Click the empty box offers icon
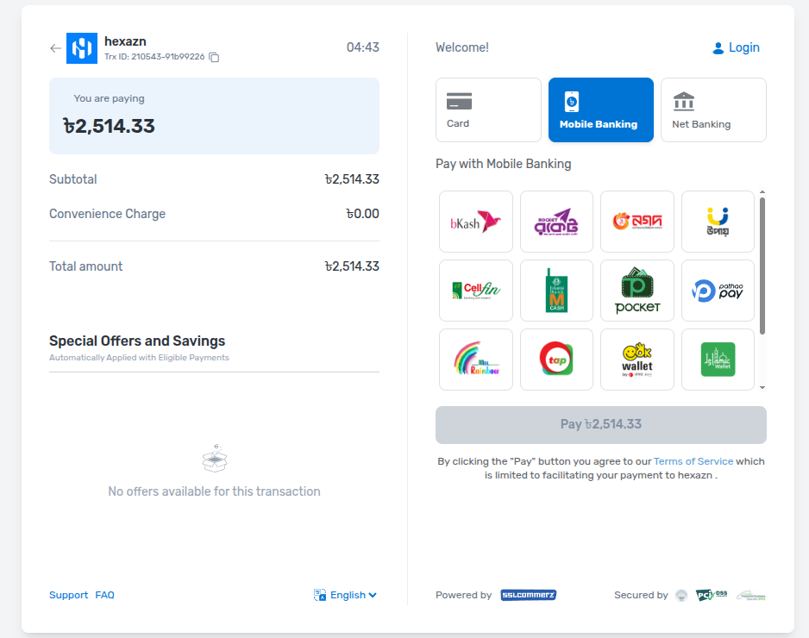 (215, 458)
